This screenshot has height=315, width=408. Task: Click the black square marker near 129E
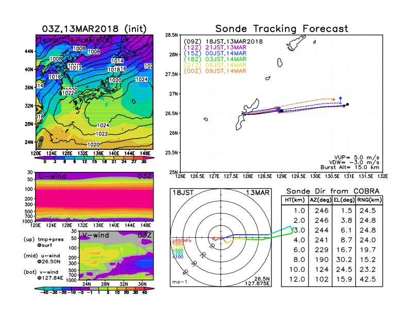click(282, 111)
